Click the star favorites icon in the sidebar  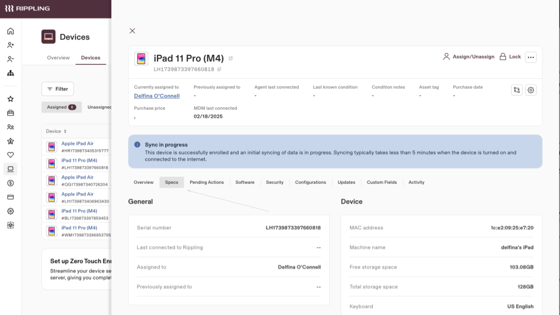[10, 99]
